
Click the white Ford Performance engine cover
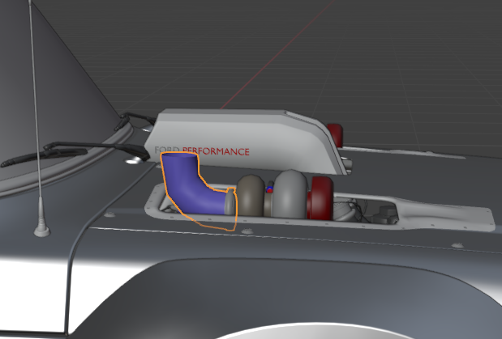(x=247, y=141)
